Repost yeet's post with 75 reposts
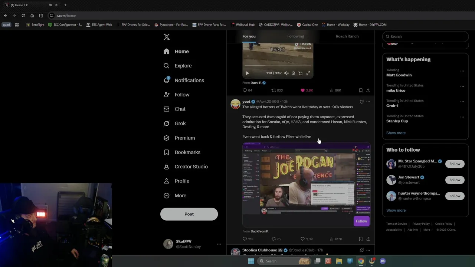 click(276, 239)
